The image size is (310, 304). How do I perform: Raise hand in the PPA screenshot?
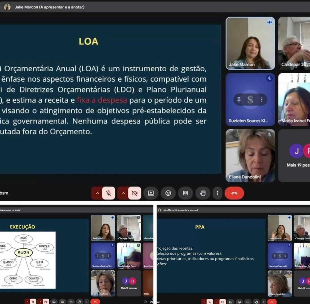256,302
